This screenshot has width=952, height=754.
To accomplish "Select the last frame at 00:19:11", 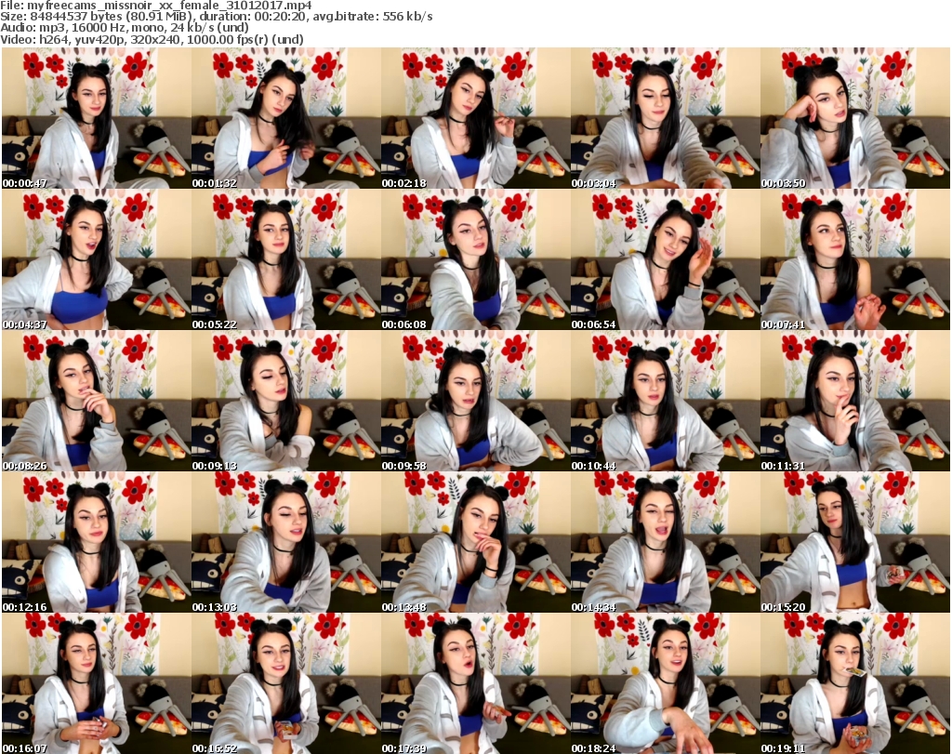I will (x=854, y=683).
